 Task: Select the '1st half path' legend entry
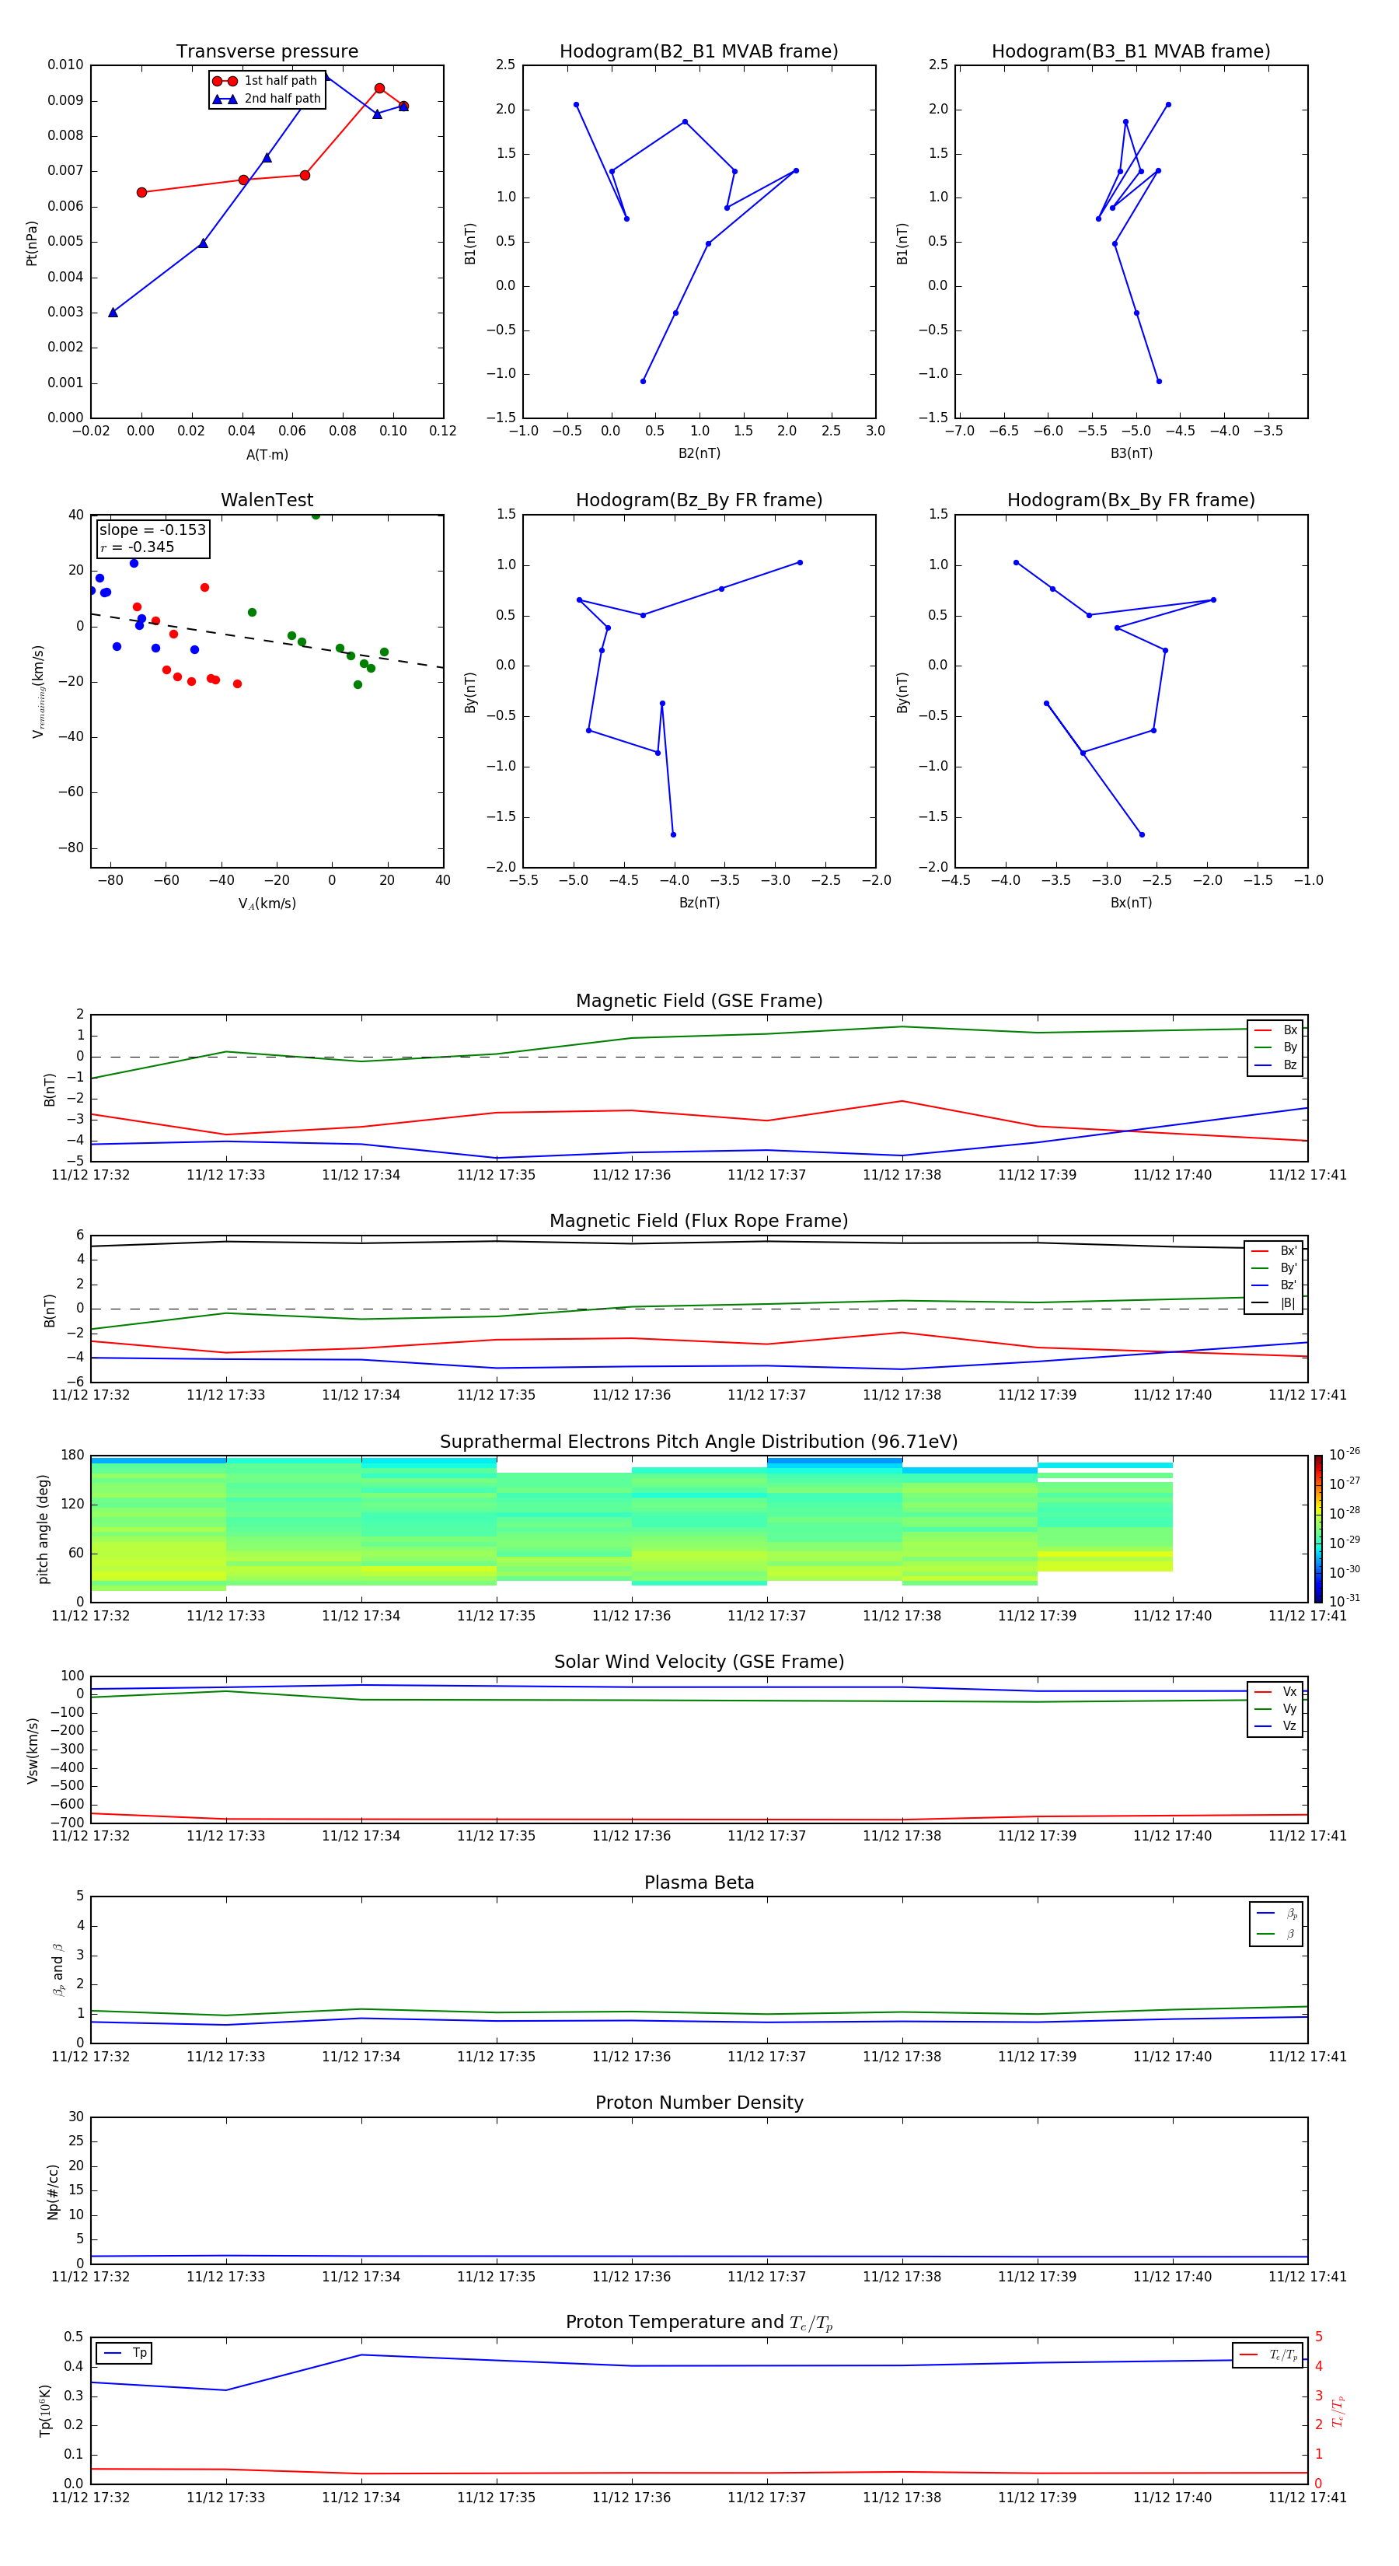coord(266,81)
